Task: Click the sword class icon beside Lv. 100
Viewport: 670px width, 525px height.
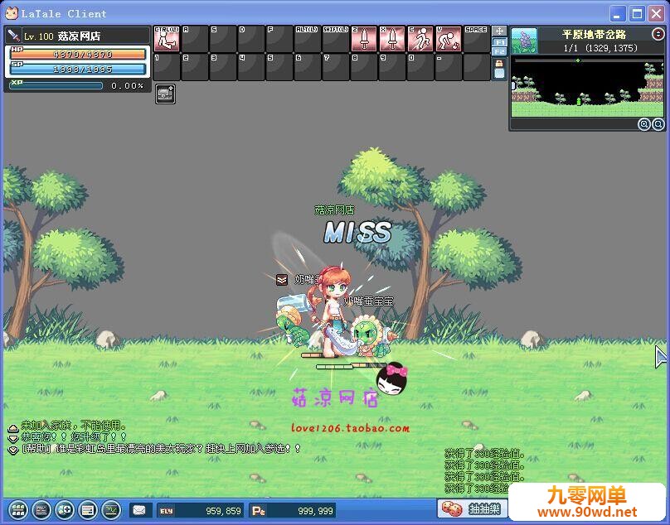Action: [13, 36]
